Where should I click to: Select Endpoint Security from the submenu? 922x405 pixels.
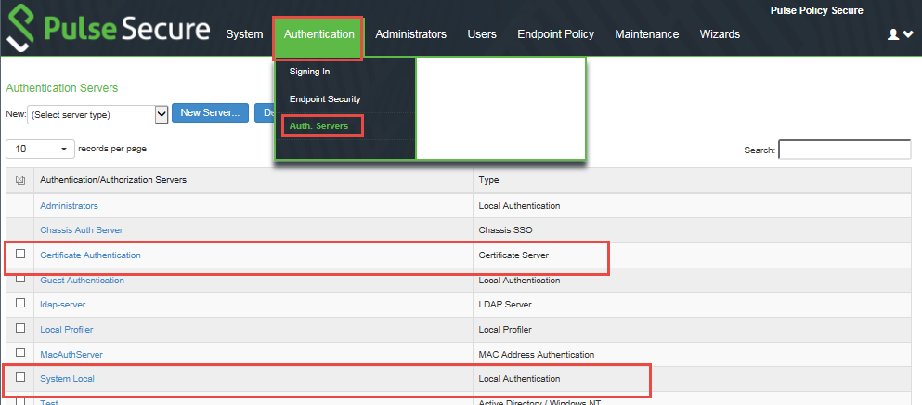pos(325,98)
